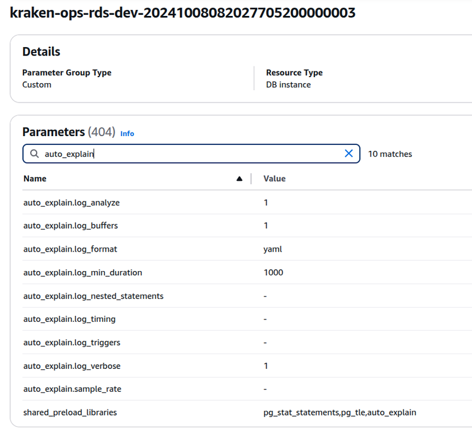
Task: Click the Name column header
Action: click(35, 179)
